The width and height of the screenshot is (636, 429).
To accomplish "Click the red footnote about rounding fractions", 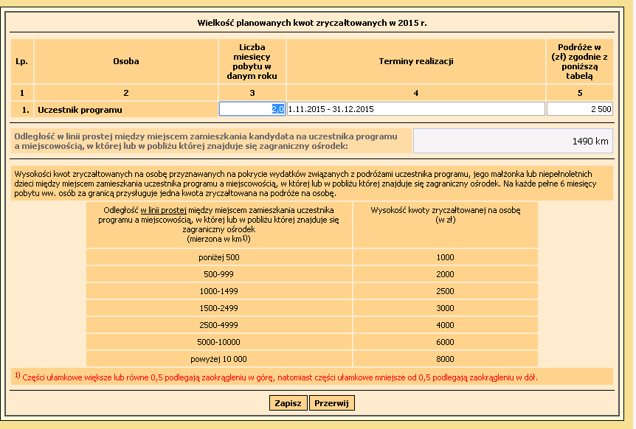I will (x=276, y=377).
